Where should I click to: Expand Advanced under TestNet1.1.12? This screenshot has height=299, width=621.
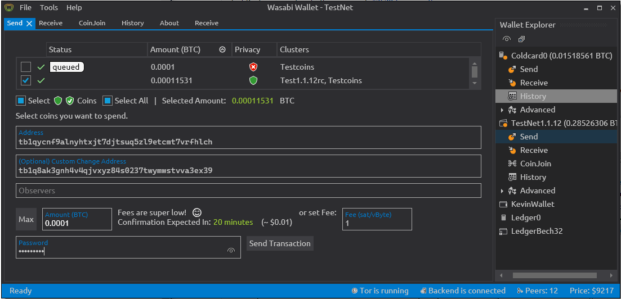point(502,191)
